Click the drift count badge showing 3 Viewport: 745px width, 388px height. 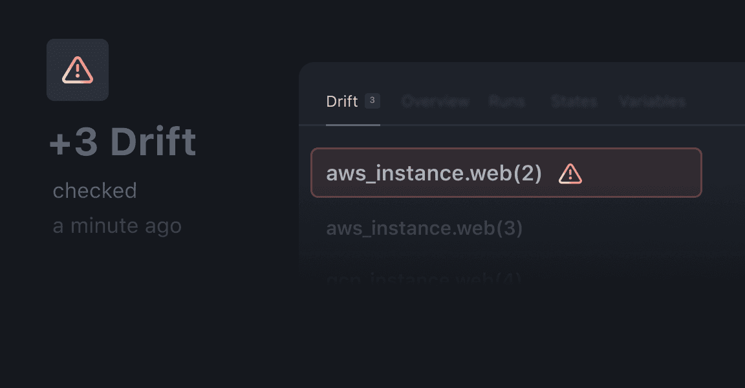click(x=372, y=100)
